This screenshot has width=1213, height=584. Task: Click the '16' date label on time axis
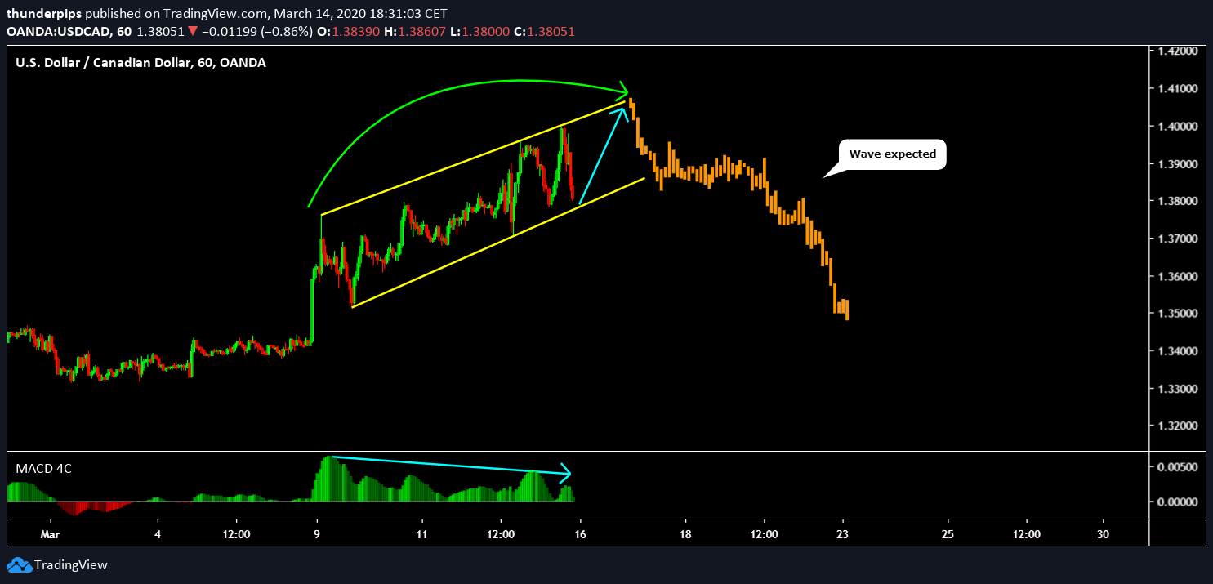580,534
